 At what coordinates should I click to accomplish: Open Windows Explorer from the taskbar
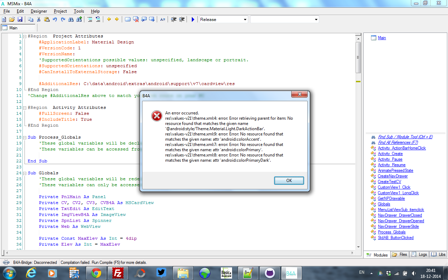pos(183,273)
